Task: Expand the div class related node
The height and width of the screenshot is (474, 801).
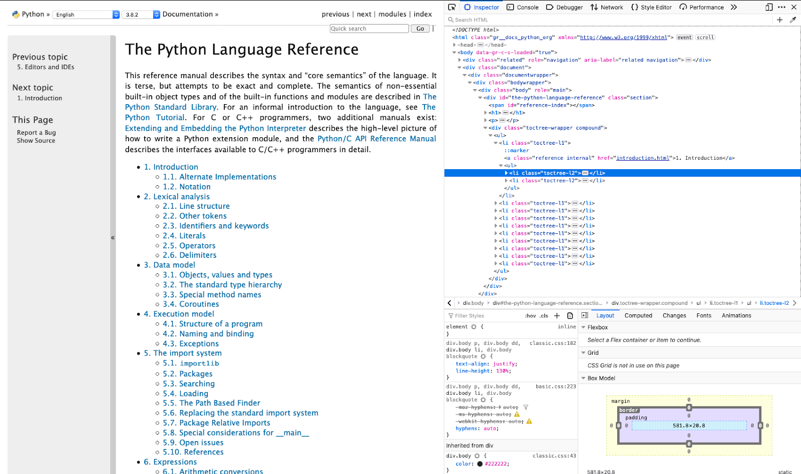Action: click(x=460, y=60)
